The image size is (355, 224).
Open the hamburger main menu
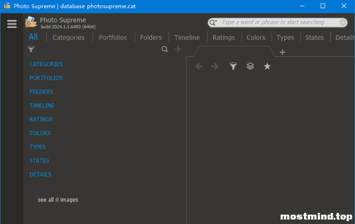(x=12, y=24)
